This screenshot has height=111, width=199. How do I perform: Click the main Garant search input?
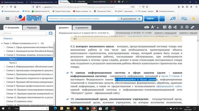click(82, 18)
